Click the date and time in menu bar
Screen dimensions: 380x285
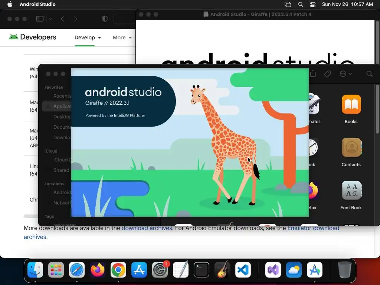click(347, 4)
